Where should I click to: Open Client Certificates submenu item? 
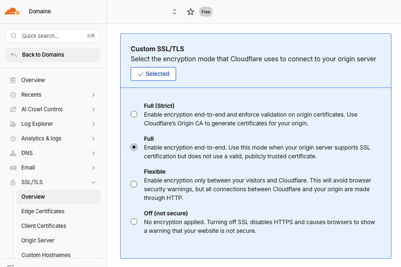44,226
